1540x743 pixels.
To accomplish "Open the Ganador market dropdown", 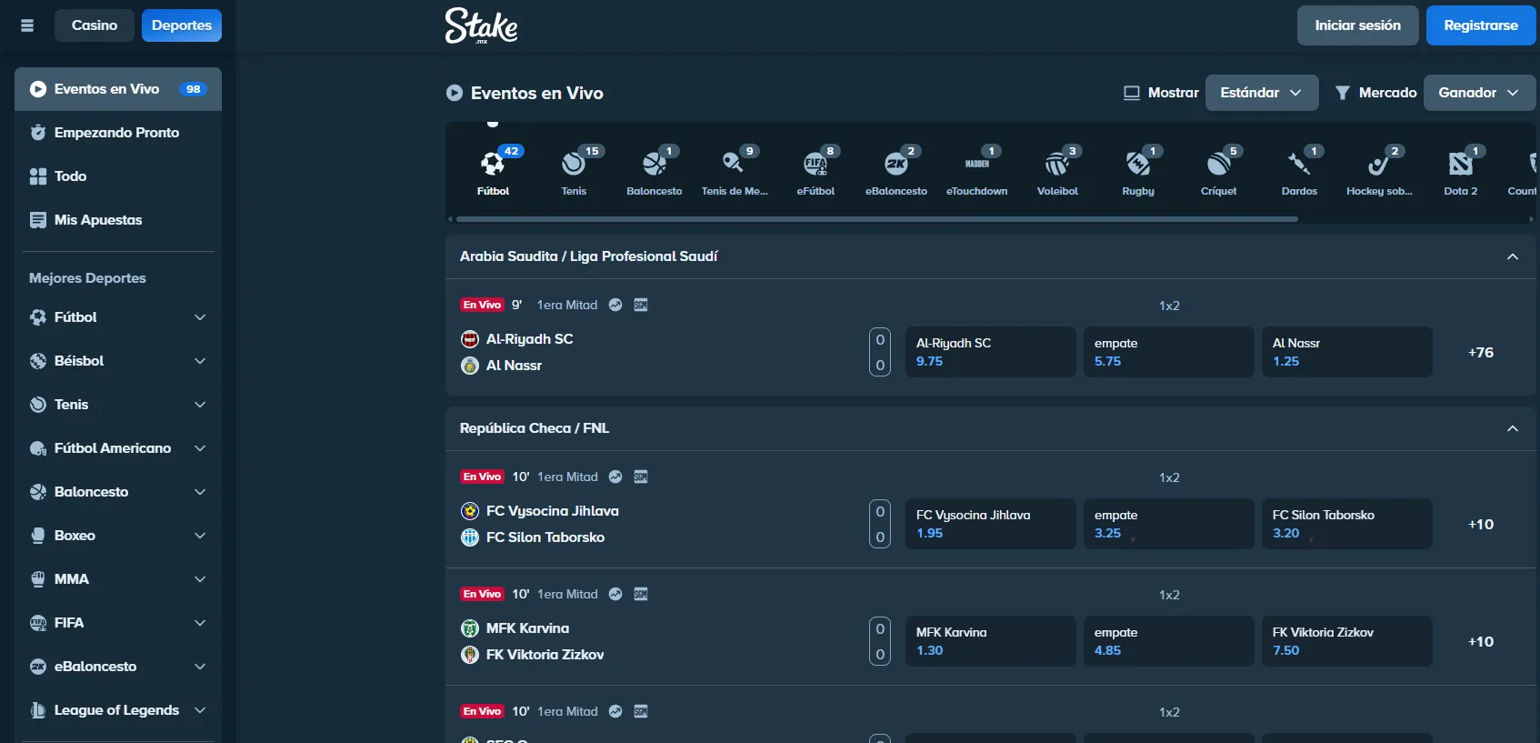I will 1479,93.
